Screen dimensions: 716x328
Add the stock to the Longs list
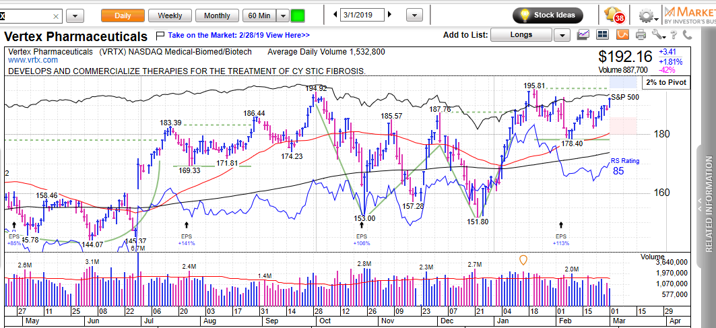click(x=522, y=35)
